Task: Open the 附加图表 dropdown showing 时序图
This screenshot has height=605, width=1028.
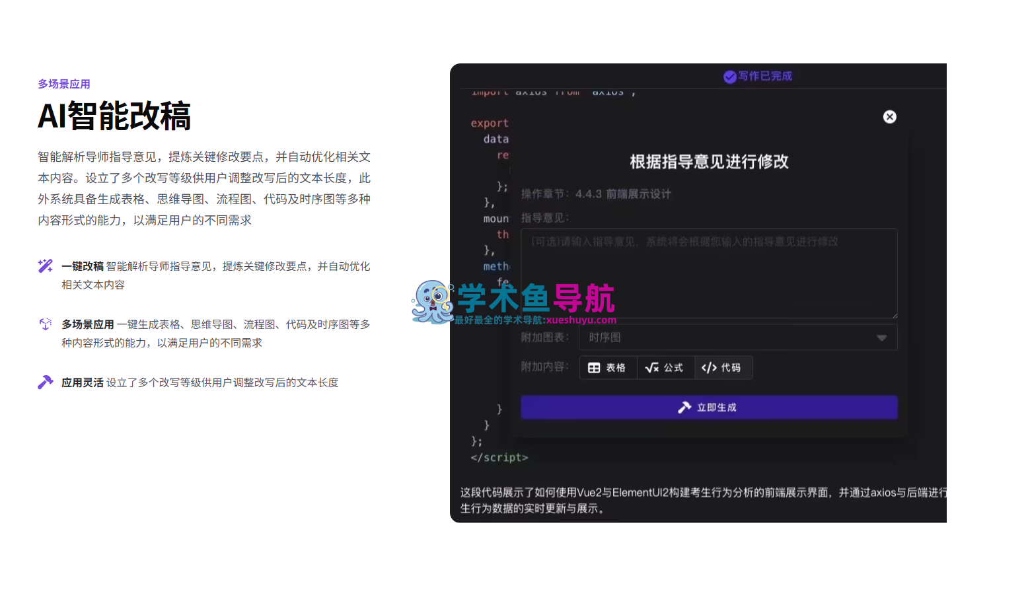Action: (727, 338)
